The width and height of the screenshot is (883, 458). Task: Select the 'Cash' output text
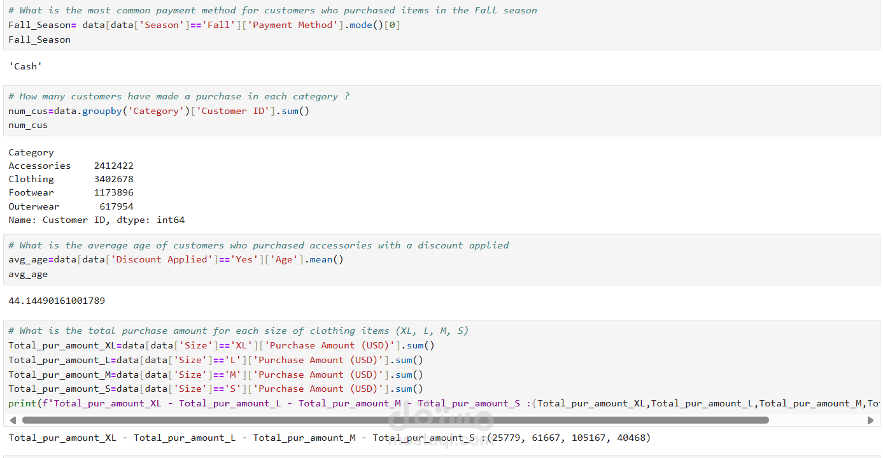pos(25,66)
